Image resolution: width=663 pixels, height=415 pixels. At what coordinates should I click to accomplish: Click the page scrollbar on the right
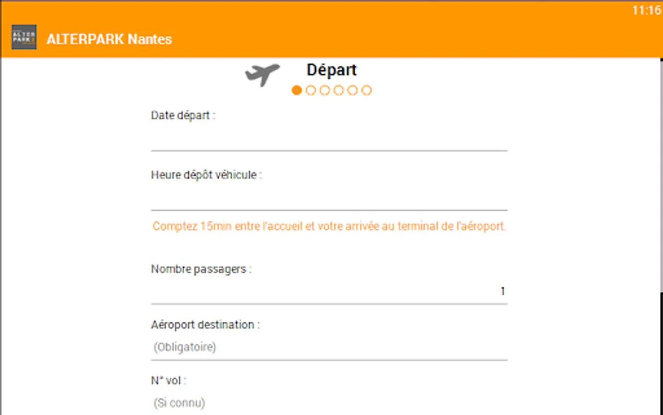661,175
